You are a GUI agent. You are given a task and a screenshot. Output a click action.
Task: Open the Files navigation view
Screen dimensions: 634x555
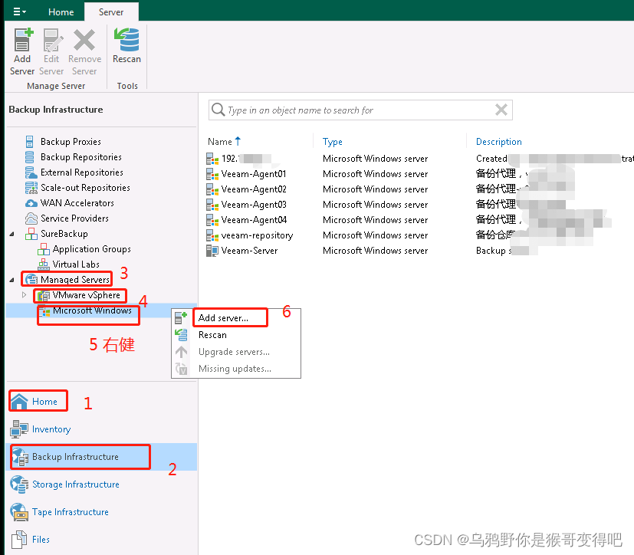[41, 539]
